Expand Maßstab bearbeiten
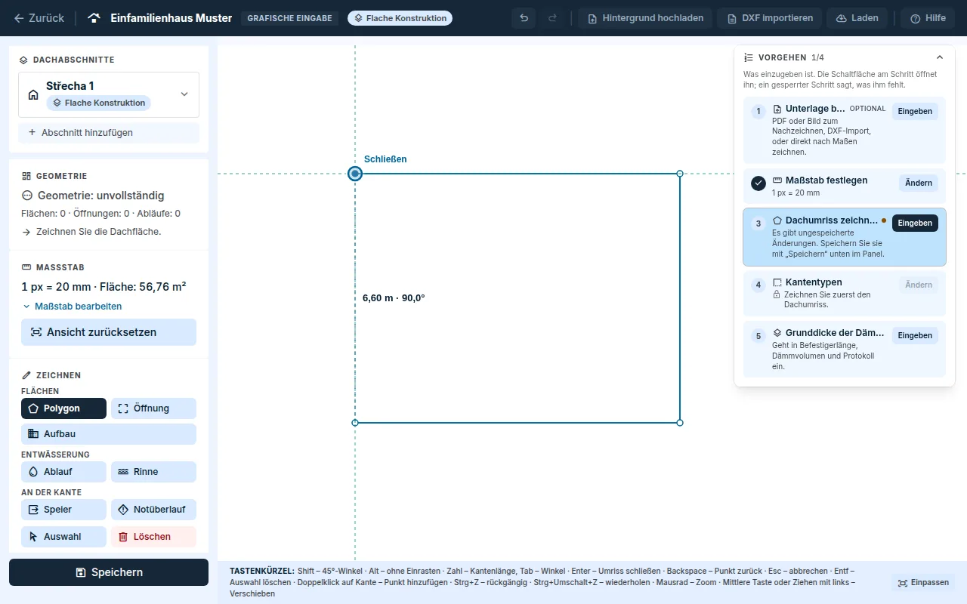 72,307
